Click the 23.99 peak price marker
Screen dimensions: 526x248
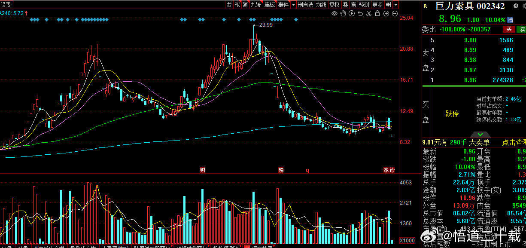point(266,24)
